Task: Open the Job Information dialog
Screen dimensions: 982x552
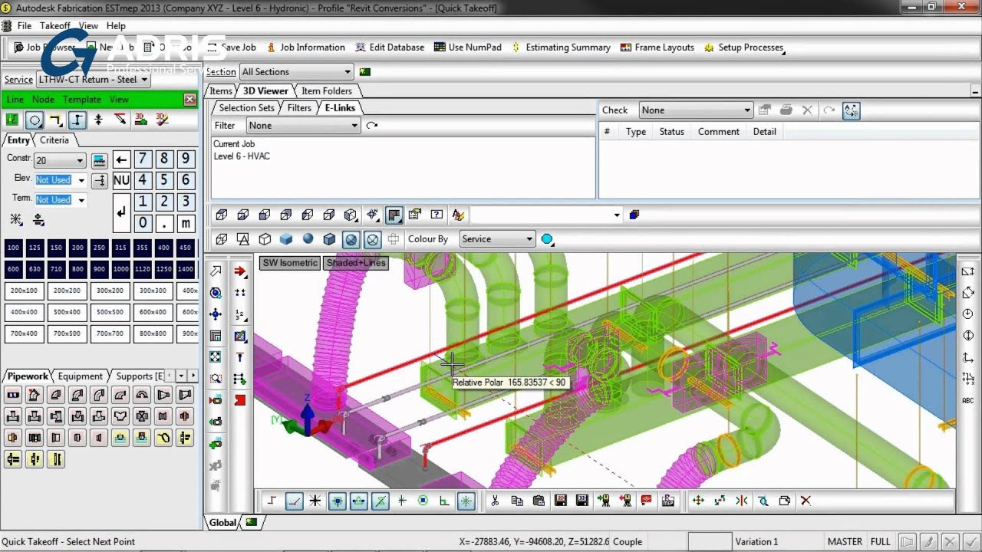Action: tap(305, 47)
